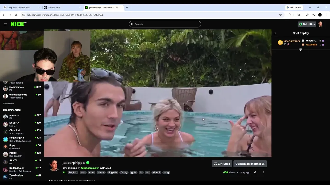Open the media controls icon in toolbar
The image size is (330, 185).
[314, 15]
